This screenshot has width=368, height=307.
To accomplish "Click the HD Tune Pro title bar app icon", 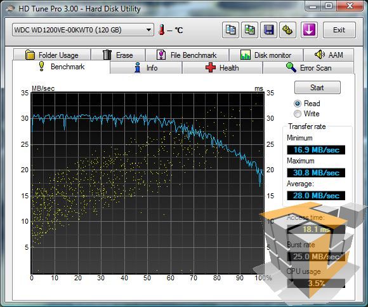I will [10, 9].
